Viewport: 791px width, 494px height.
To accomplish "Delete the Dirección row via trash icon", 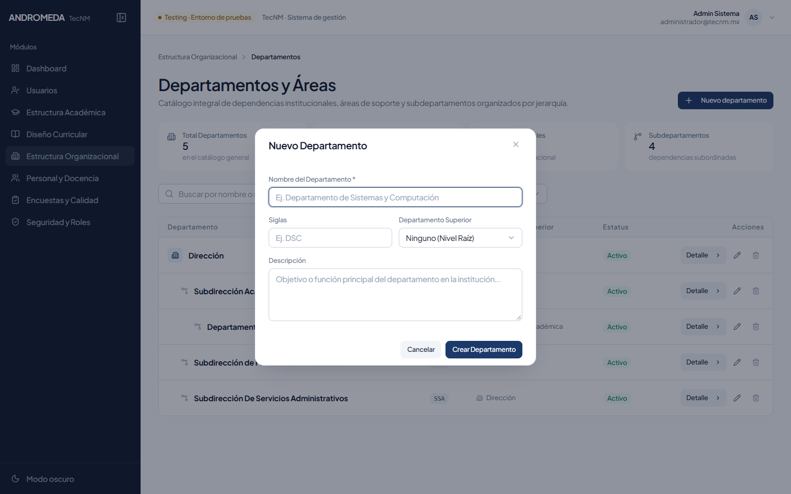I will pyautogui.click(x=756, y=255).
